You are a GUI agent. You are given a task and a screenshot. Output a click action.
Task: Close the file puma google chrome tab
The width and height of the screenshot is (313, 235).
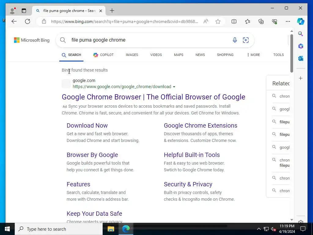pos(101,11)
